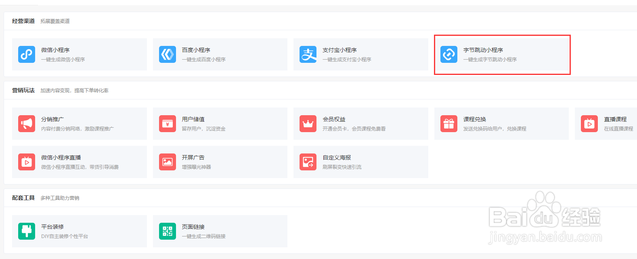Click text 内容付费分销网络，激励课程推广

78,129
